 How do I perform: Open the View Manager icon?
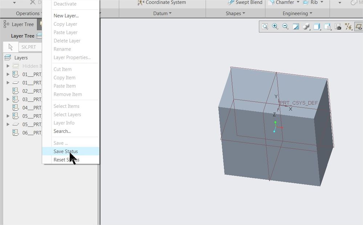point(327,26)
